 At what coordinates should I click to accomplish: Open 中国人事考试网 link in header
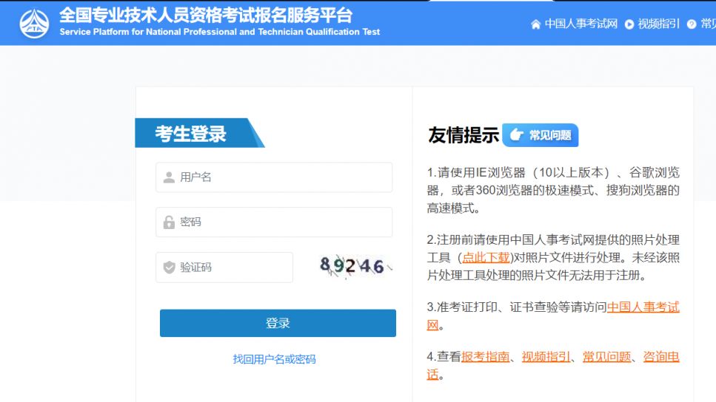point(581,24)
